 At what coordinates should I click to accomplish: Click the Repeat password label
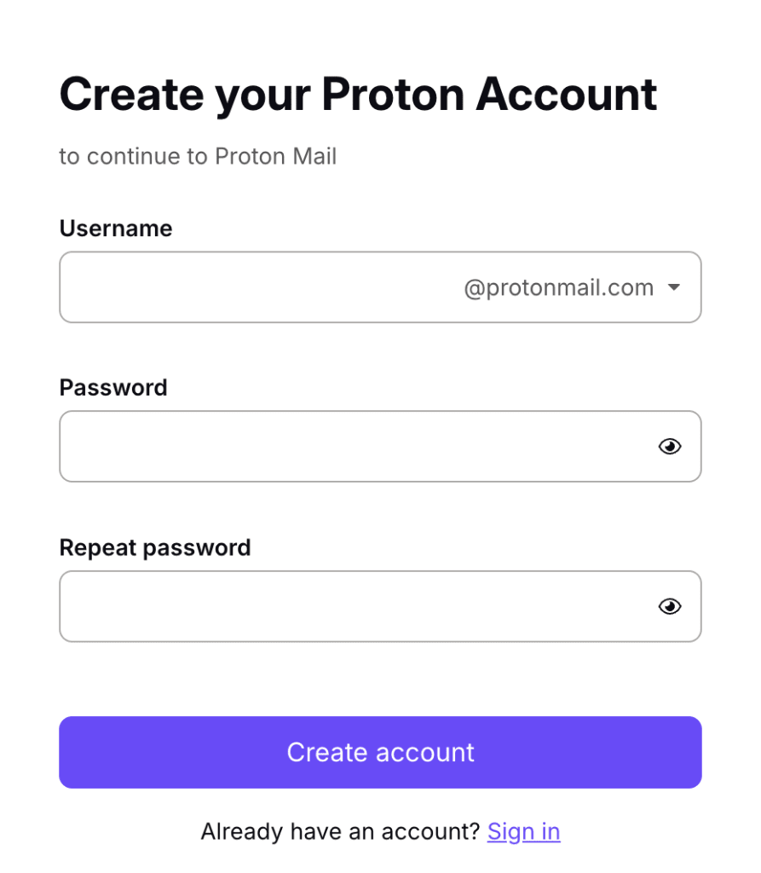[154, 548]
